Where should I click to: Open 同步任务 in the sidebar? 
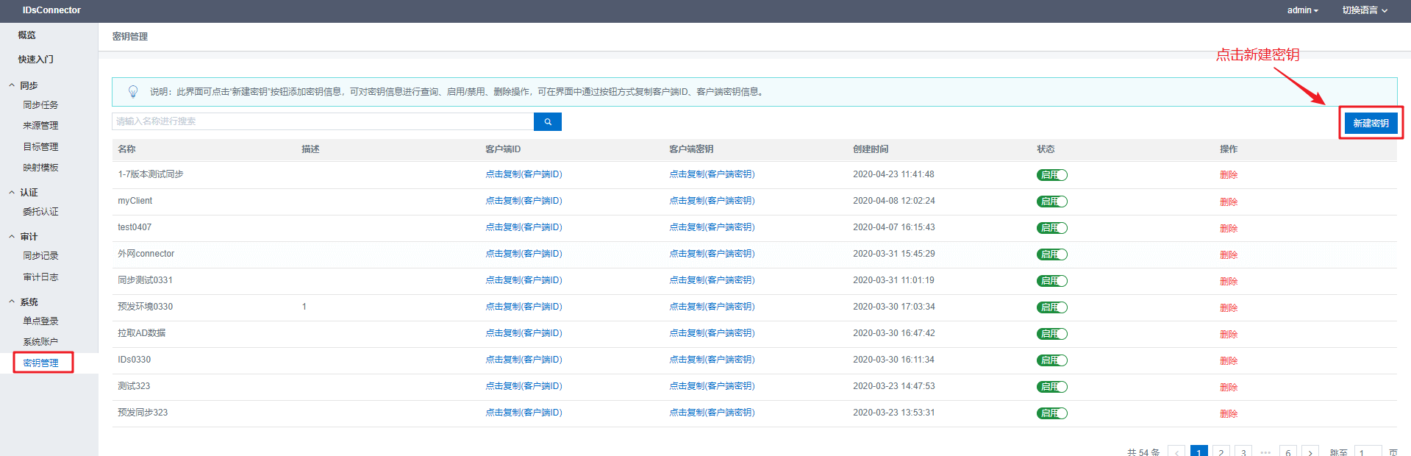coord(40,105)
